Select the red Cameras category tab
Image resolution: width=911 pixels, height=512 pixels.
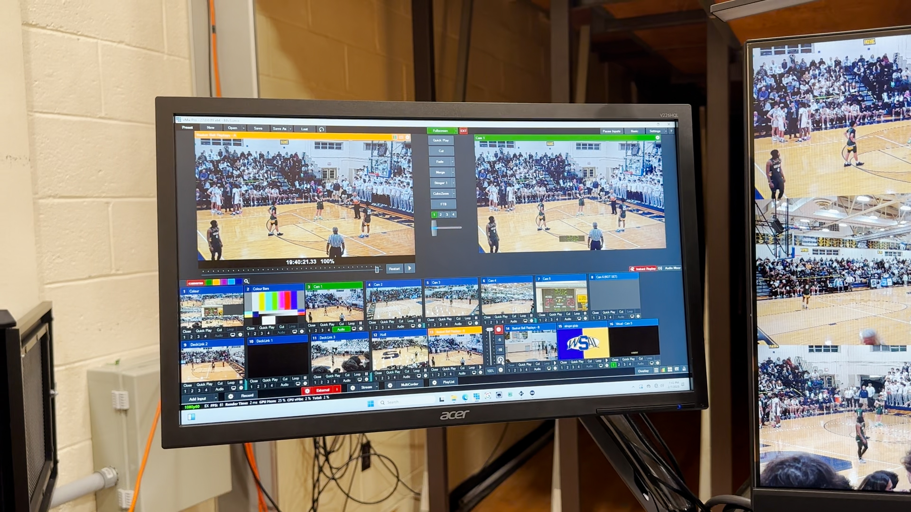pyautogui.click(x=195, y=283)
